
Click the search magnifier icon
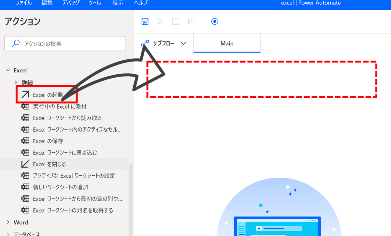[x=15, y=44]
